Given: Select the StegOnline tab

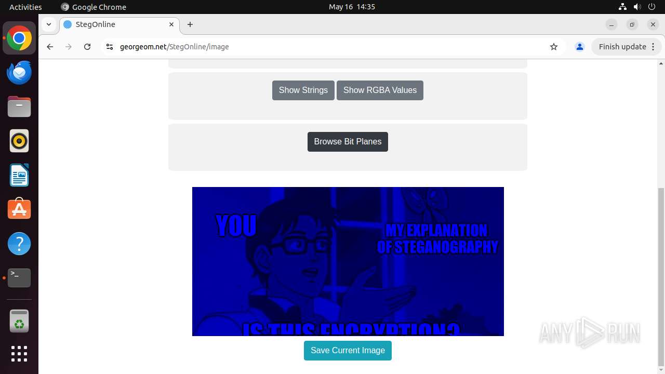Looking at the screenshot, I should point(119,24).
